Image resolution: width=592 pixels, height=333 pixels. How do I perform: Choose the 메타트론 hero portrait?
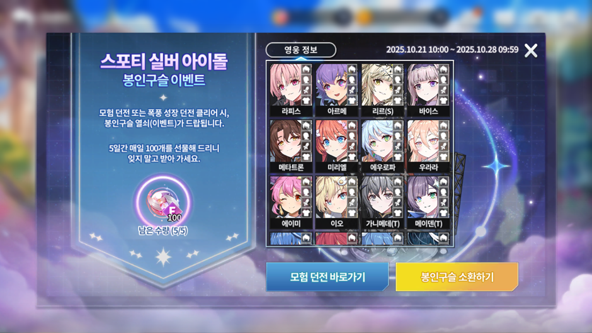[x=291, y=146]
